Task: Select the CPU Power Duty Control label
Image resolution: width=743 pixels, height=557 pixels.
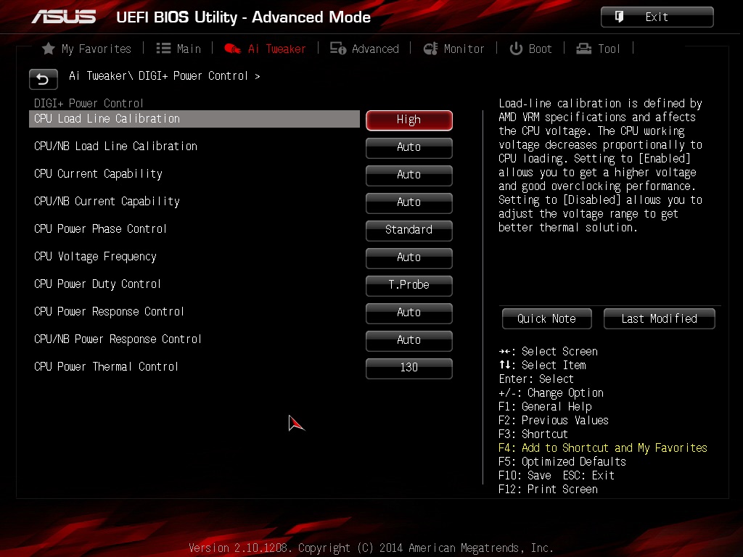Action: coord(97,284)
